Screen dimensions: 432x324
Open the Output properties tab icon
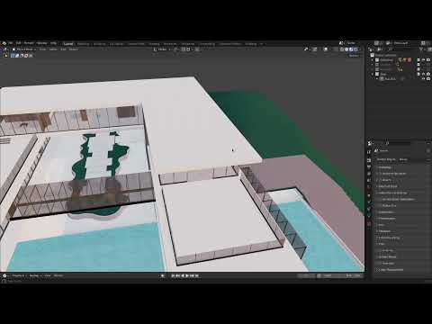click(x=369, y=166)
